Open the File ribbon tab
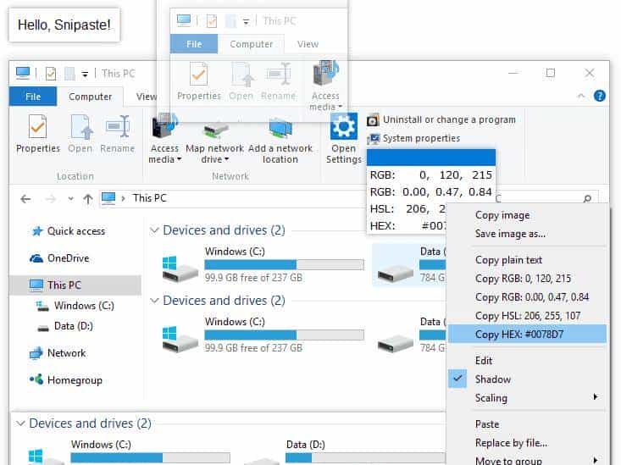Image resolution: width=621 pixels, height=465 pixels. coord(33,97)
